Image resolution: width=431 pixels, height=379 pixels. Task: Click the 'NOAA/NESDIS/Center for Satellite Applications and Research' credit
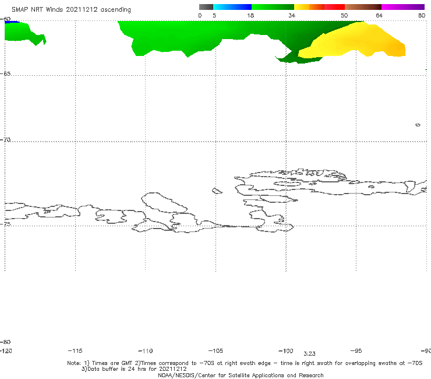tap(241, 375)
